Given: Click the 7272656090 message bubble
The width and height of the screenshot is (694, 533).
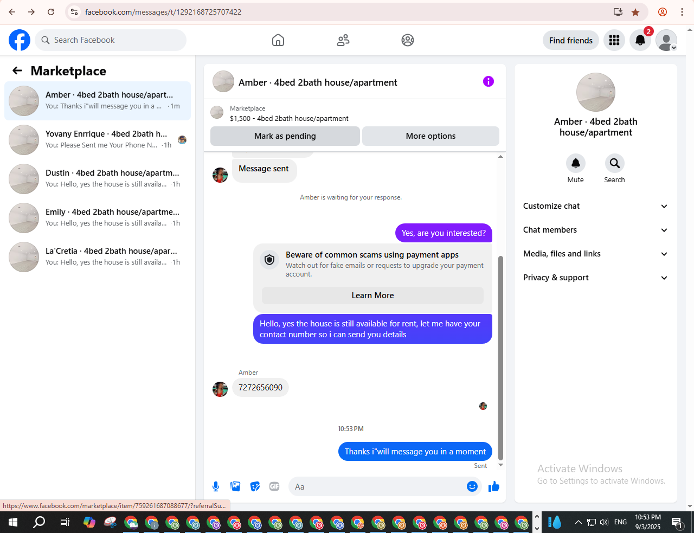Looking at the screenshot, I should point(260,388).
